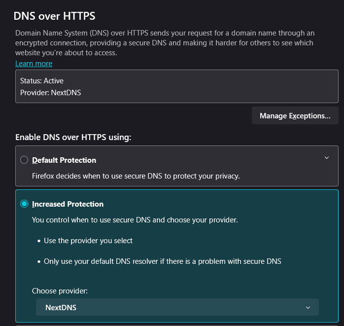Screen dimensions: 344x326
Task: Click the Provider: NextDNS status line
Action: click(x=50, y=93)
